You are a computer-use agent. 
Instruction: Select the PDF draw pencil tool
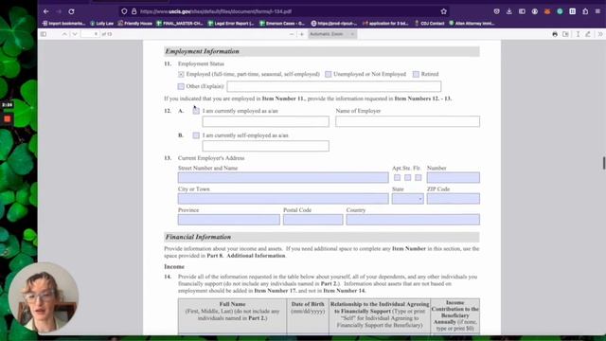pos(588,34)
